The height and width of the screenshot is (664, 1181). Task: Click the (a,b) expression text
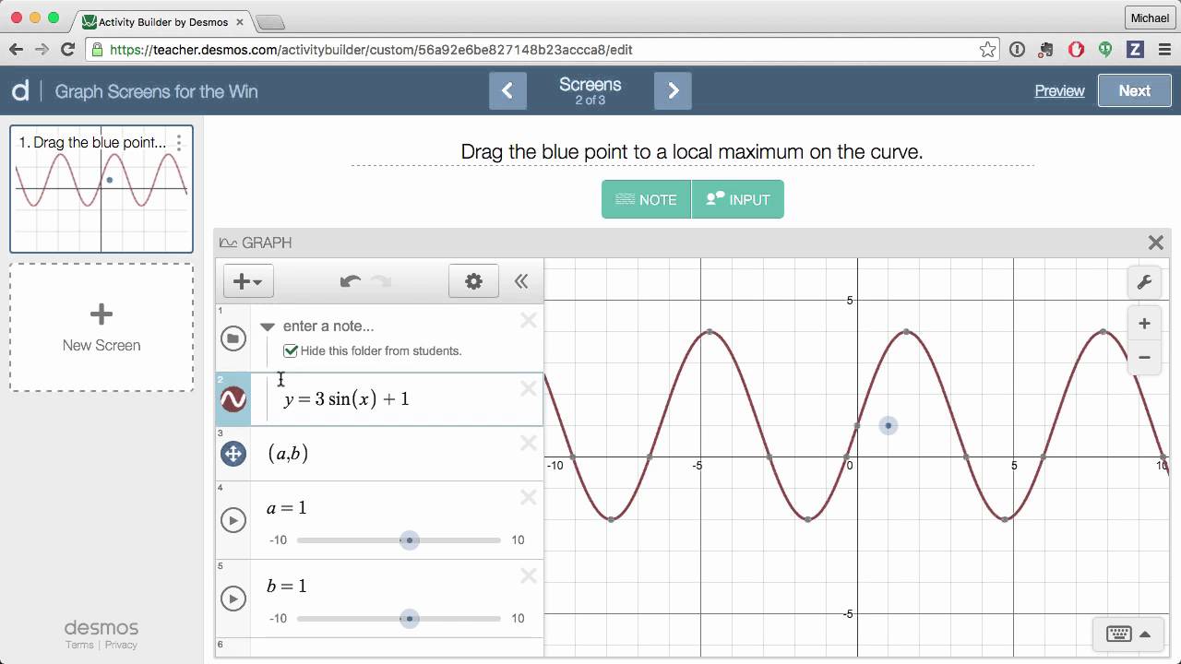pos(288,453)
